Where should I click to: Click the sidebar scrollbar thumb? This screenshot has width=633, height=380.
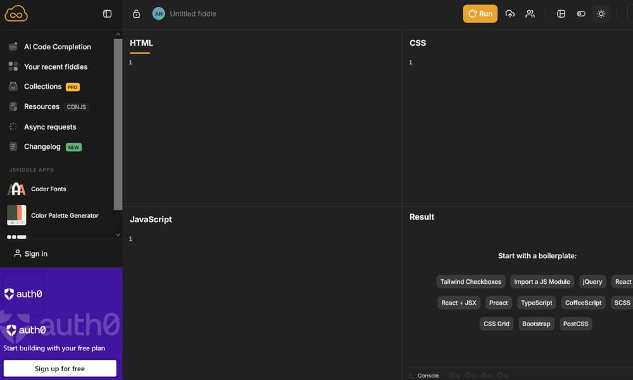[x=118, y=124]
